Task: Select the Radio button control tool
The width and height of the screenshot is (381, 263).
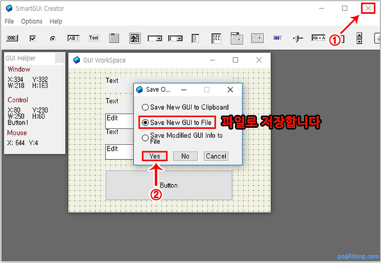Action: 53,39
